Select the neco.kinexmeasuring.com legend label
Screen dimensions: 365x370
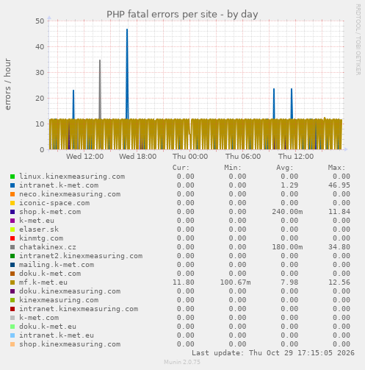(70, 194)
